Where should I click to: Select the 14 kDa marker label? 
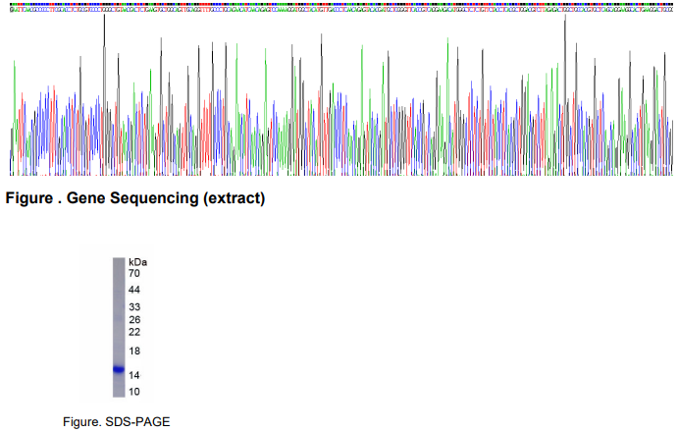[x=133, y=375]
